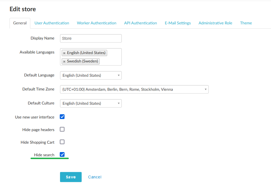
Task: Enable the Hide page headers checkbox
Action: point(62,129)
